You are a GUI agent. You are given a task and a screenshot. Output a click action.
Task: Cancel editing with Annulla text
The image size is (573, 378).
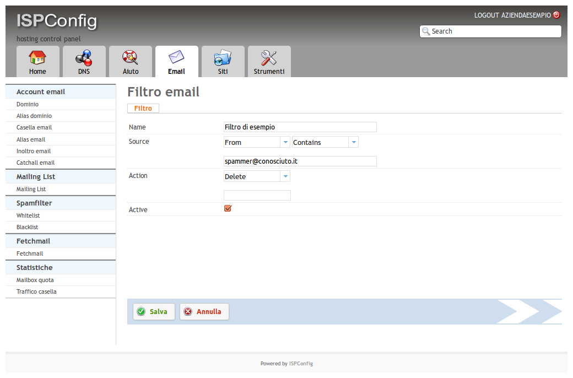tap(209, 311)
